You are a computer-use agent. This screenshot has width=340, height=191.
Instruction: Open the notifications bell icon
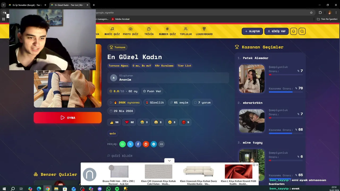tap(294, 31)
